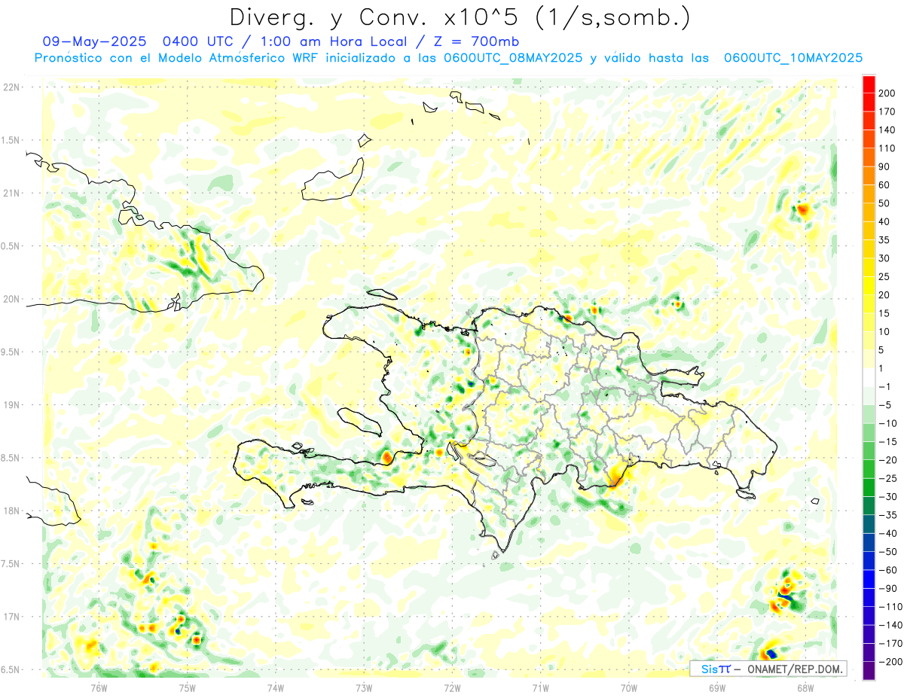Click the '21N' latitude label
This screenshot has height=698, width=904.
click(11, 193)
